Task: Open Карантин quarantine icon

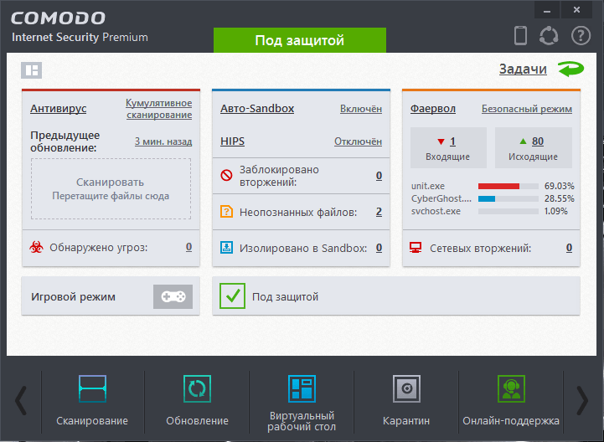Action: [407, 389]
